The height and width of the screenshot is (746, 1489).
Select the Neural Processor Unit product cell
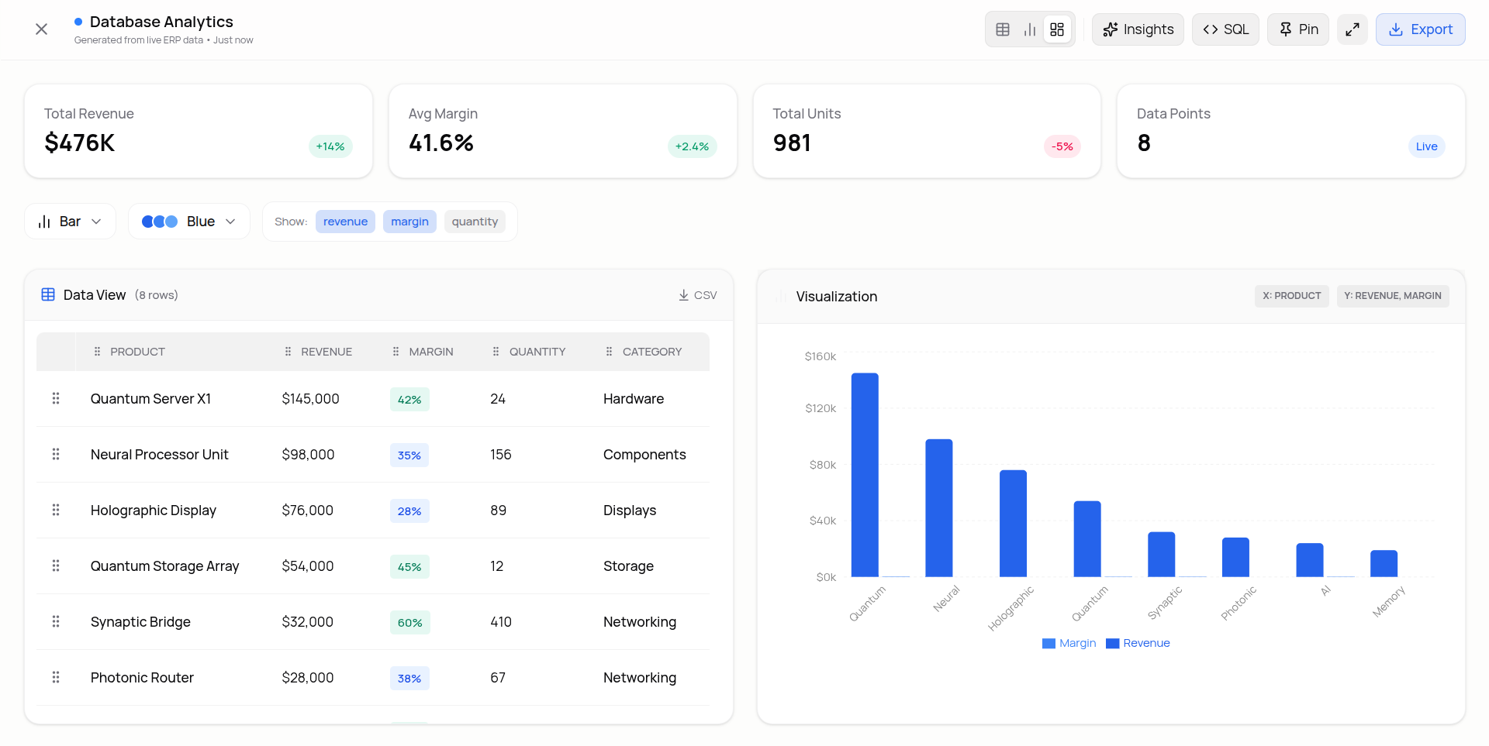click(160, 455)
